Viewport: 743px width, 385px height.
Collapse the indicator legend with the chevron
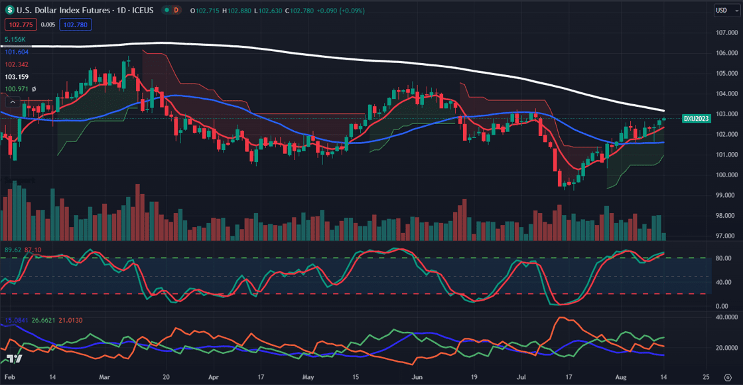[13, 102]
